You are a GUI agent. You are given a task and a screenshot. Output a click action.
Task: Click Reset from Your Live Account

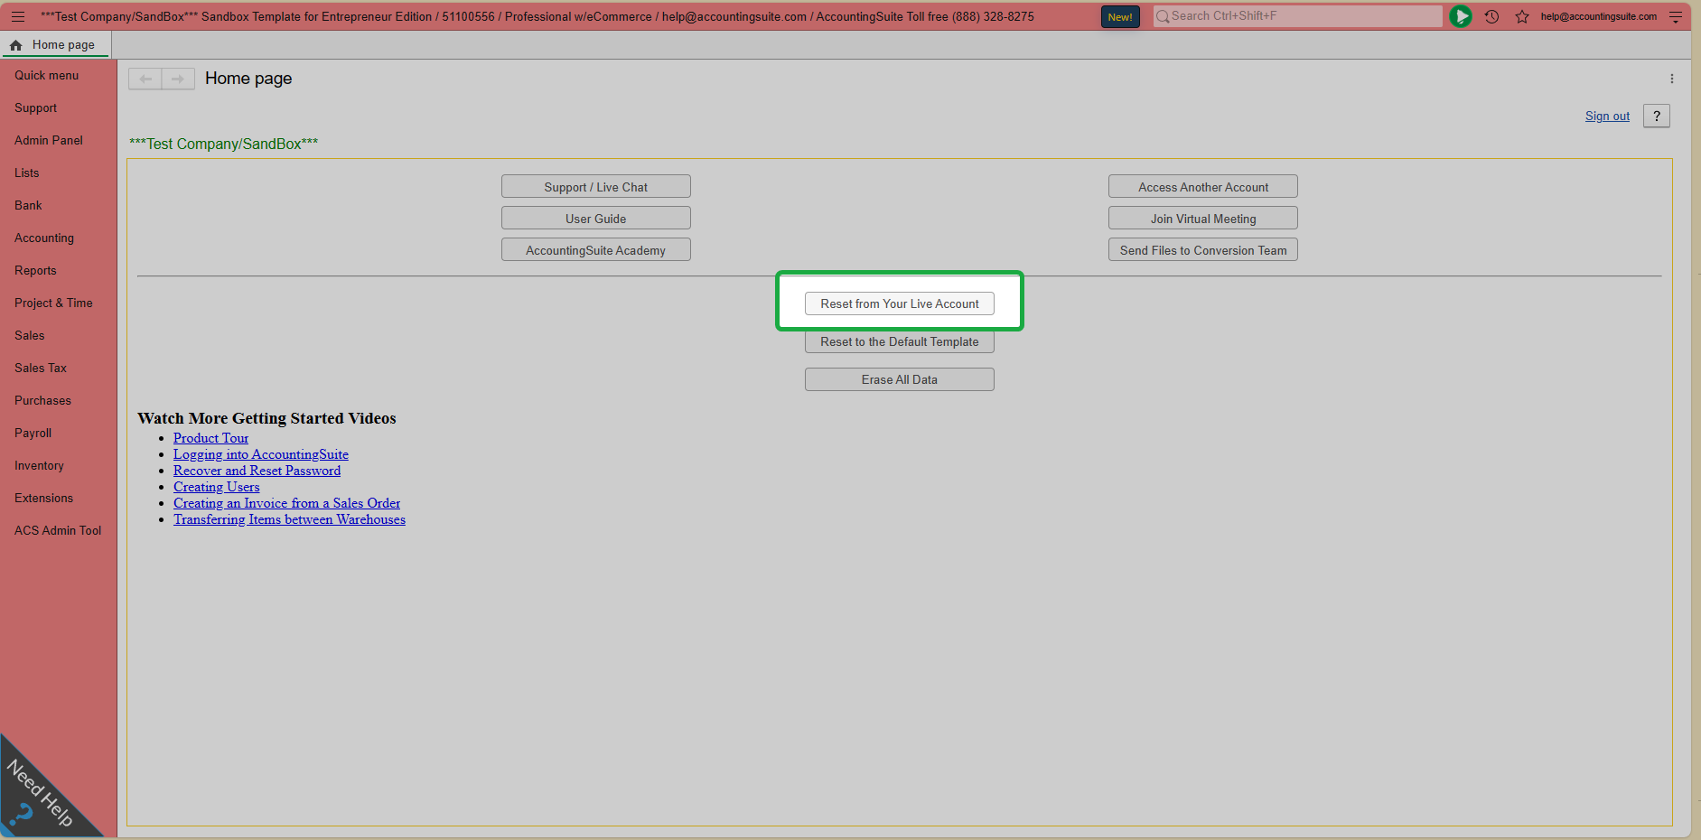coord(900,303)
